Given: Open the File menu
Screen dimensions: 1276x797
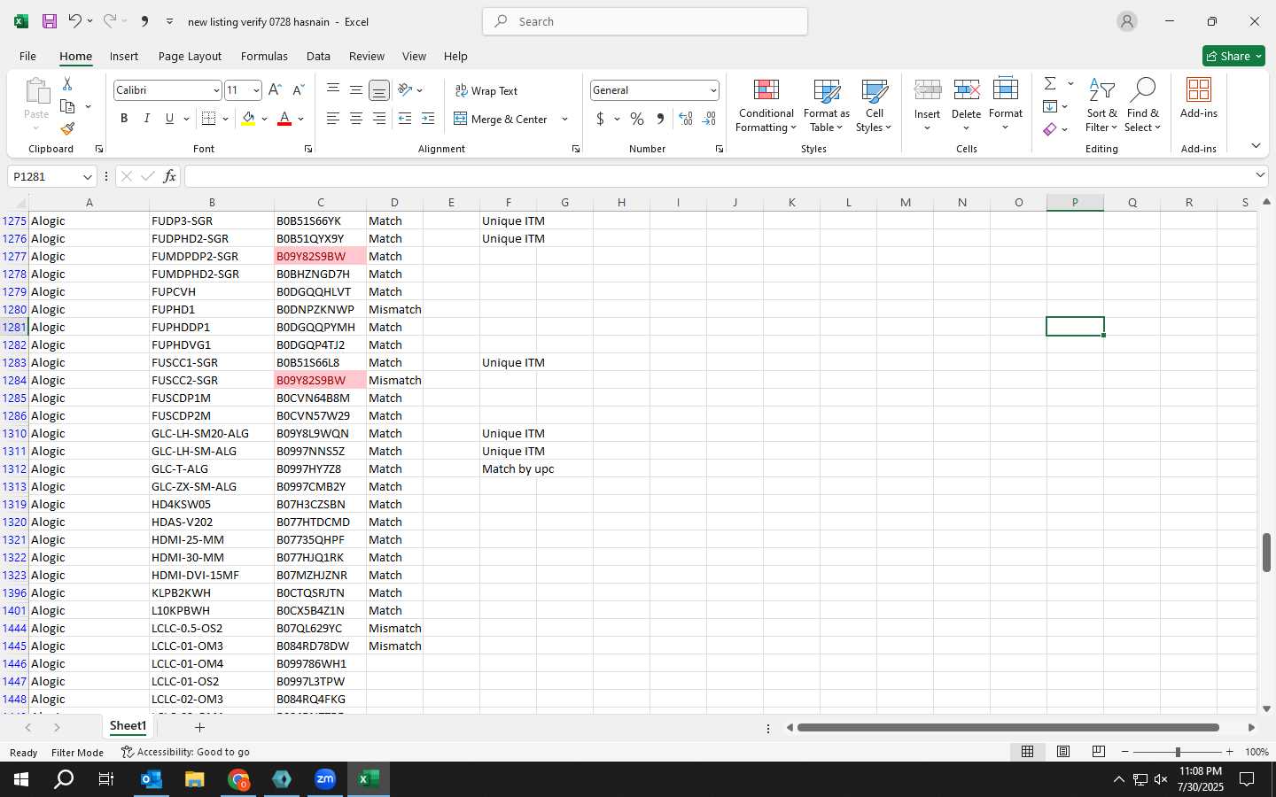Looking at the screenshot, I should point(27,56).
